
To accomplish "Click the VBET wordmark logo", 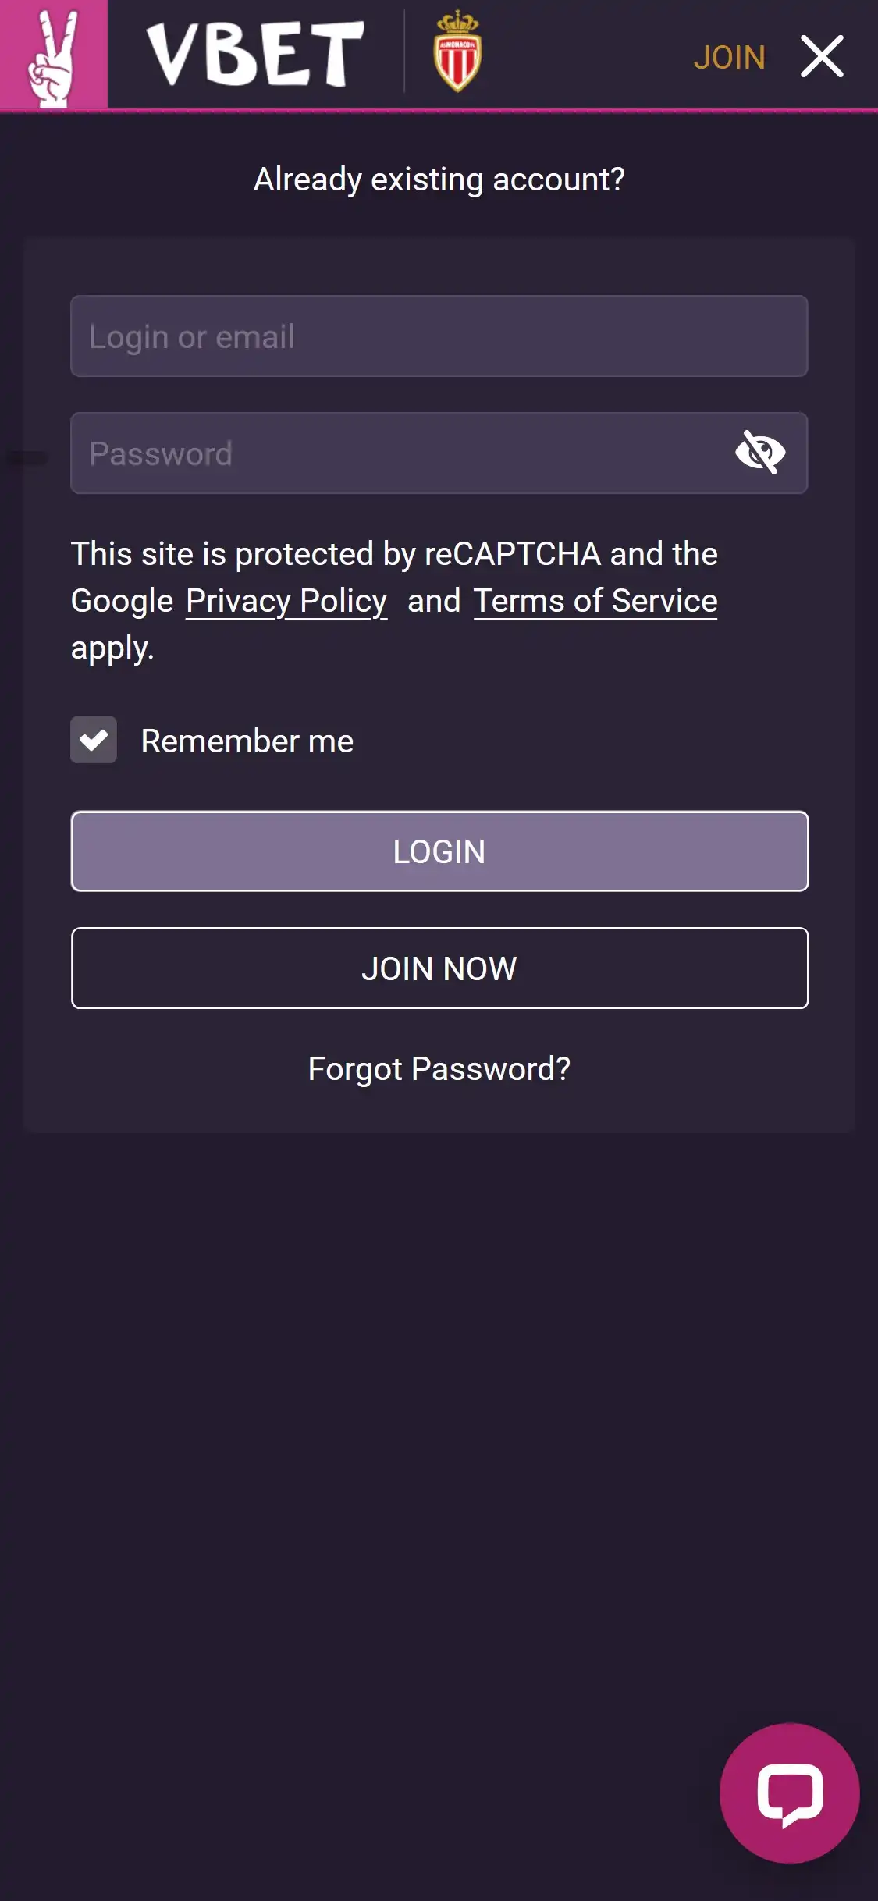I will coord(255,54).
